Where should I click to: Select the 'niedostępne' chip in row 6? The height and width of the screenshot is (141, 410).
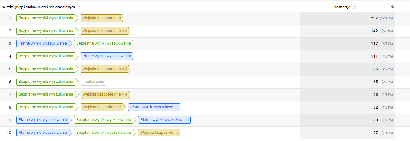point(93,82)
